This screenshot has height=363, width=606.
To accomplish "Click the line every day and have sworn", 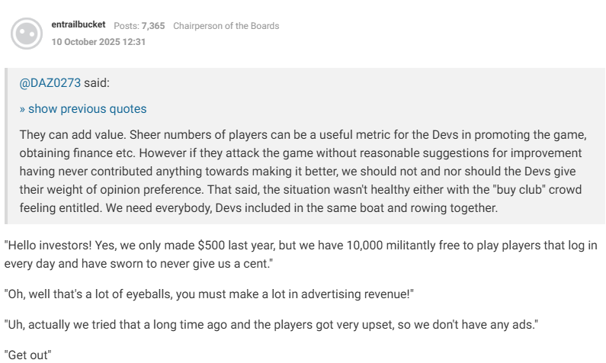I will pyautogui.click(x=139, y=264).
